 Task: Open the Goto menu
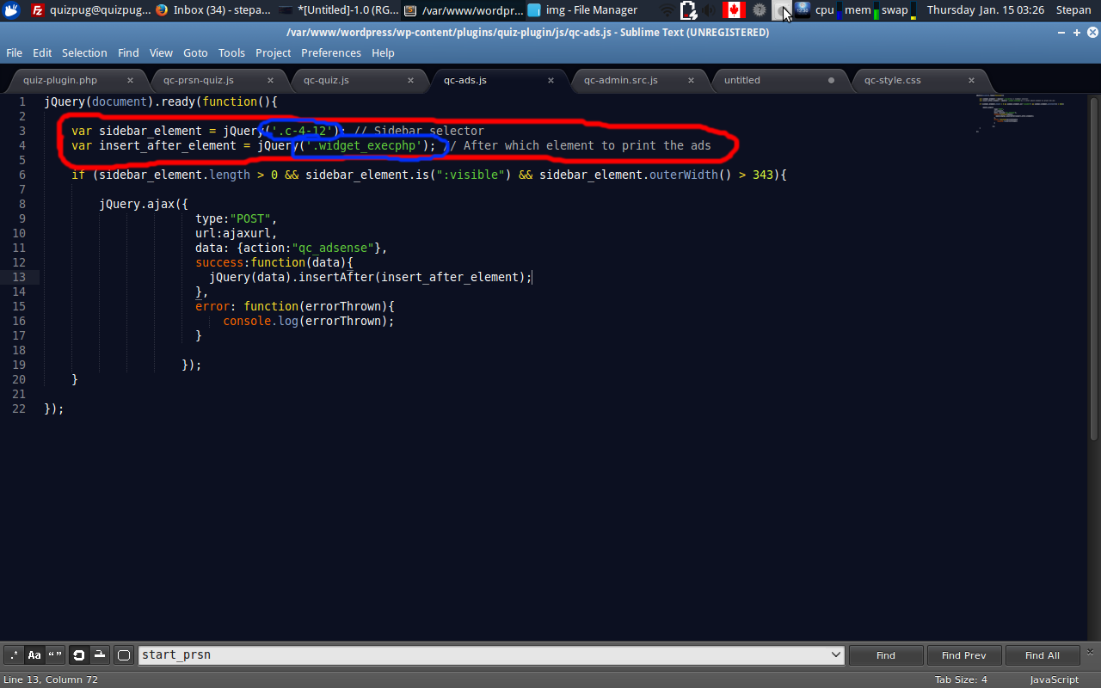(195, 52)
